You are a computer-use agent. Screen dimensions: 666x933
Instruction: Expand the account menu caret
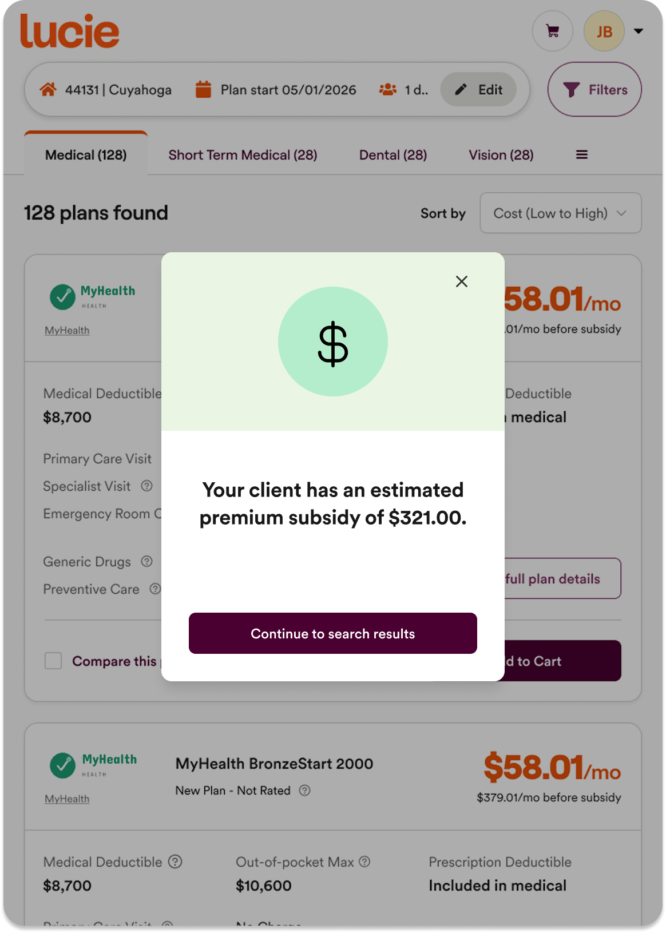639,31
